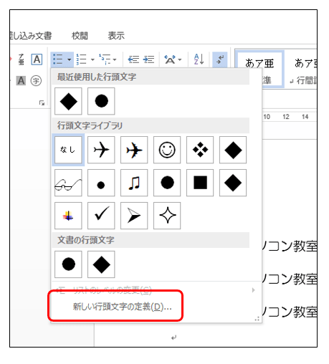Click the sort A-Z icon

pyautogui.click(x=199, y=59)
